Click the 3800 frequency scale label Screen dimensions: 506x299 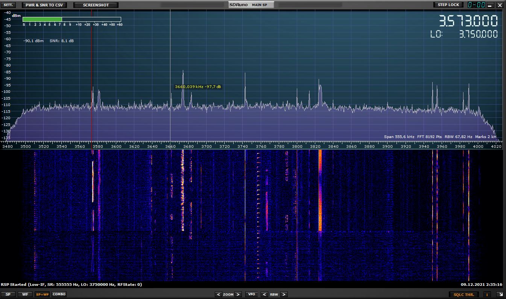[x=297, y=146]
